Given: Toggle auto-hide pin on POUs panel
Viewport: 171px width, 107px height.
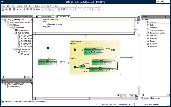Looking at the screenshot, I should tap(28, 81).
